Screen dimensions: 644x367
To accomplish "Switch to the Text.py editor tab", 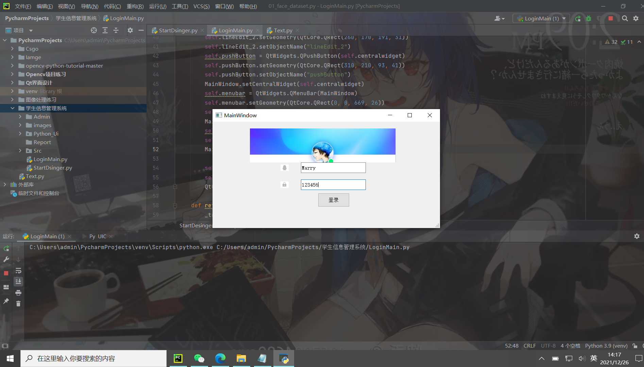I will click(283, 30).
